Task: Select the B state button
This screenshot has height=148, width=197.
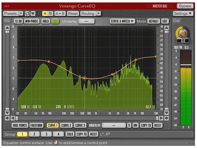Action: click(50, 14)
